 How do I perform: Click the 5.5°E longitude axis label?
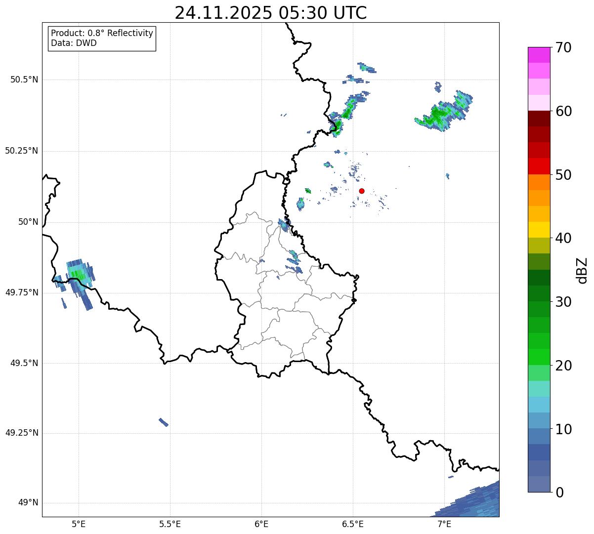pos(170,524)
